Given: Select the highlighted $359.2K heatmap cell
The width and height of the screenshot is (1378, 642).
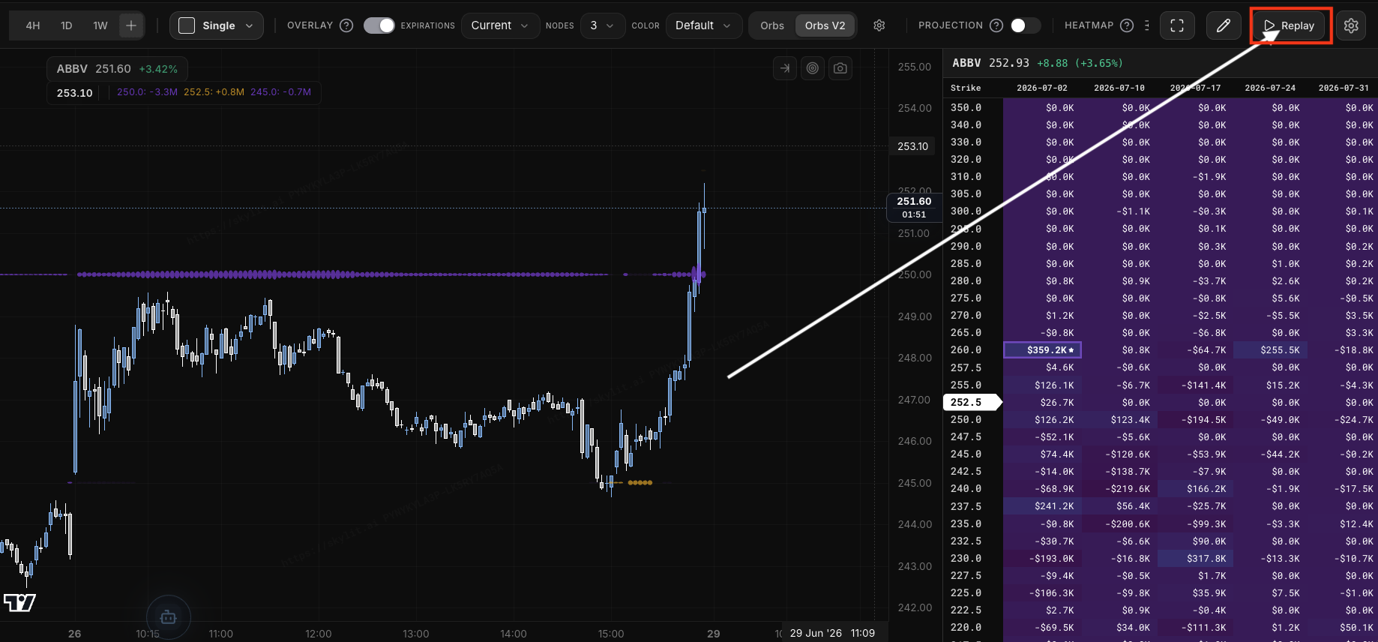Looking at the screenshot, I should [x=1042, y=350].
